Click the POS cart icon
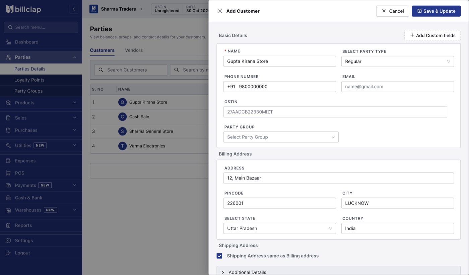The width and height of the screenshot is (469, 275). tap(8, 173)
